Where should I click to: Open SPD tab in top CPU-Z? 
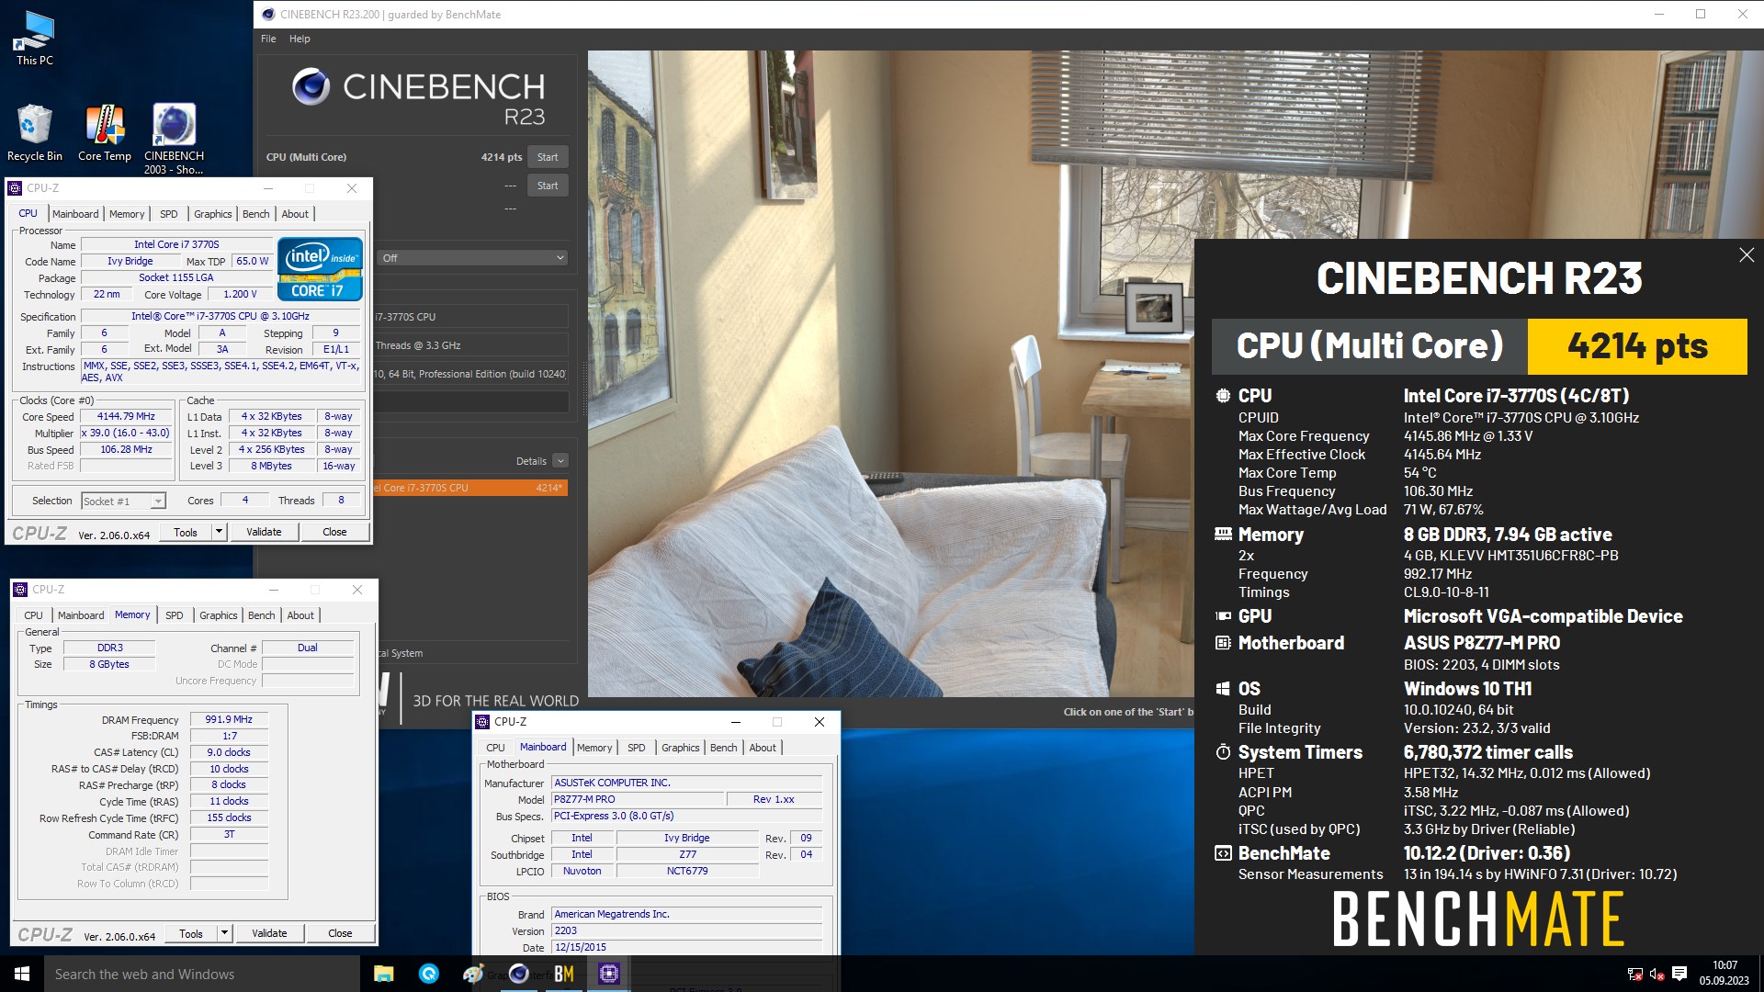coord(169,214)
